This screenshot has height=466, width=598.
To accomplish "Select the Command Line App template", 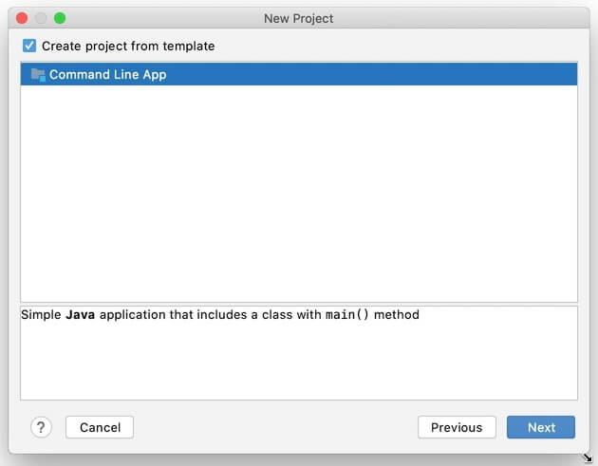I will point(107,74).
